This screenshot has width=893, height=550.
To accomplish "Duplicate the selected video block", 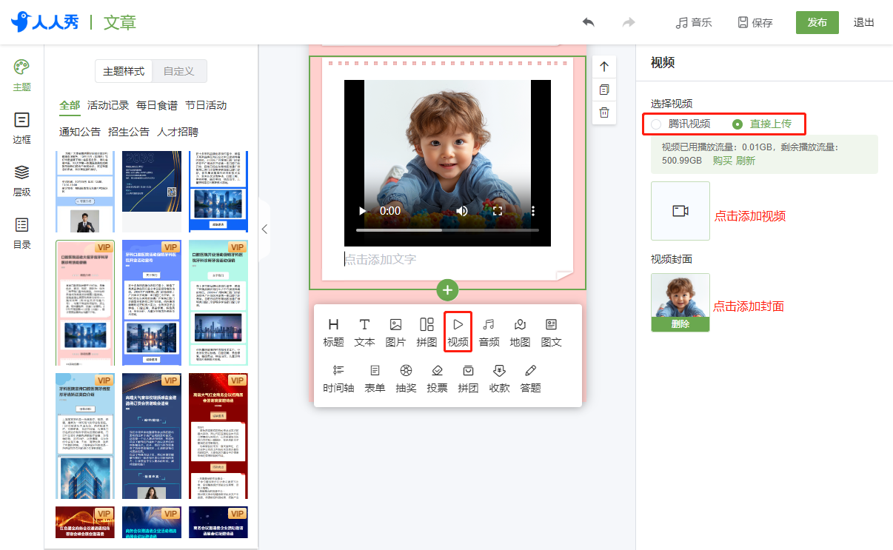I will (x=604, y=90).
